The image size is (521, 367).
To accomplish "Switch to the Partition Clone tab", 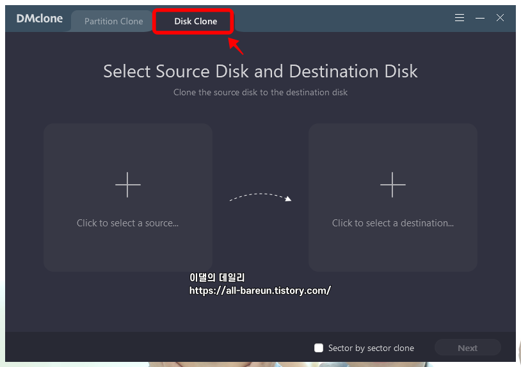I will click(x=114, y=21).
